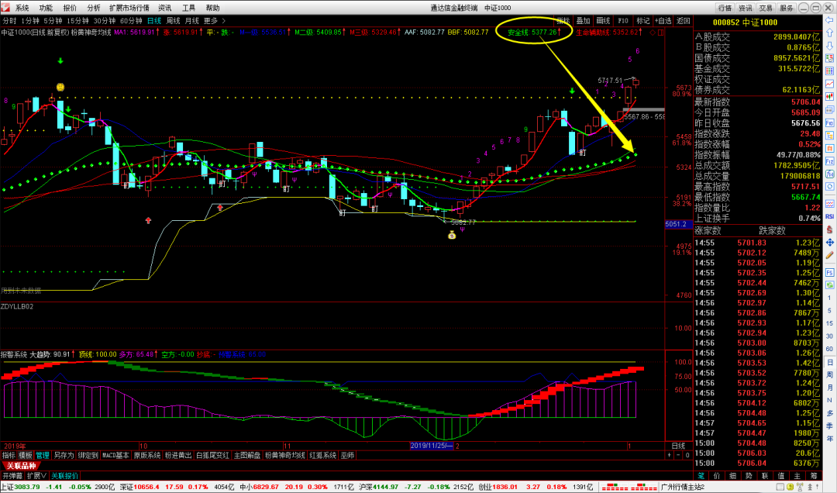This screenshot has height=493, width=837.
Task: Switch to the 笔 tick tab
Action: 701,476
